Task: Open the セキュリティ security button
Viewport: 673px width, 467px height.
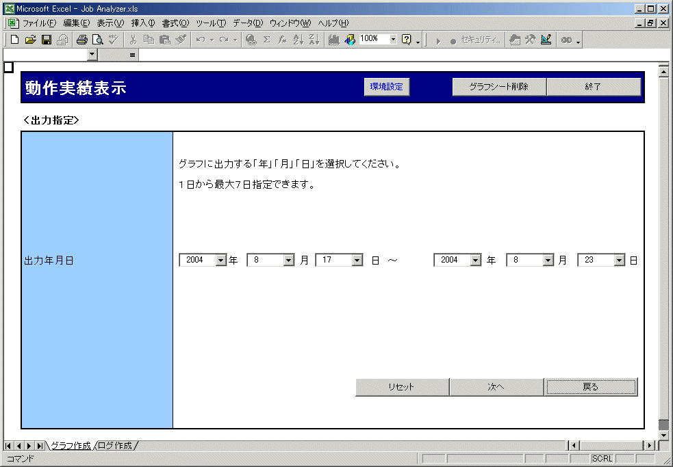Action: point(481,40)
